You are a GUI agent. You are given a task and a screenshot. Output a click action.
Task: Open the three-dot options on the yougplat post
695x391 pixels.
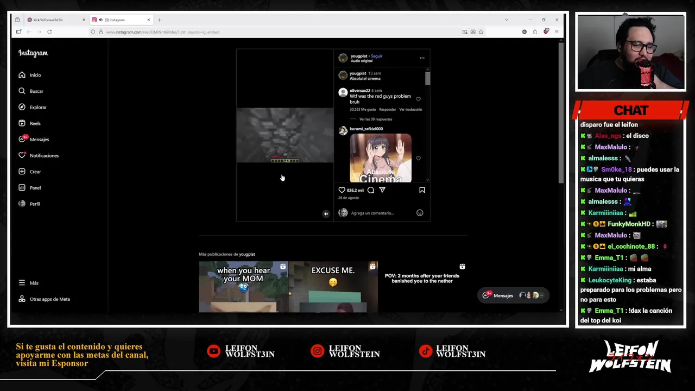(422, 58)
